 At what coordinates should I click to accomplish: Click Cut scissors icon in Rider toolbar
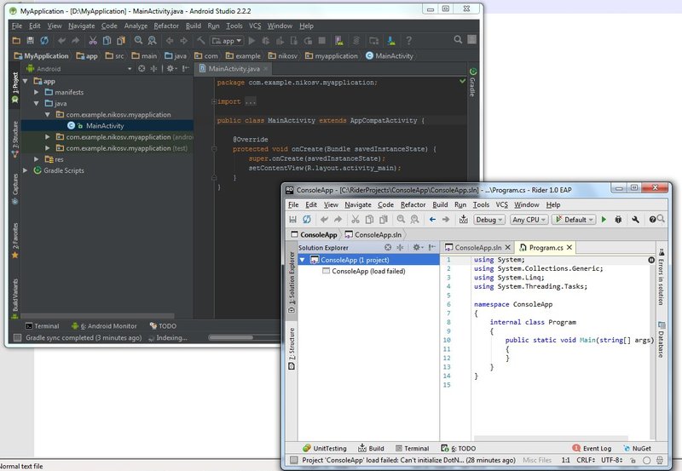tap(355, 220)
